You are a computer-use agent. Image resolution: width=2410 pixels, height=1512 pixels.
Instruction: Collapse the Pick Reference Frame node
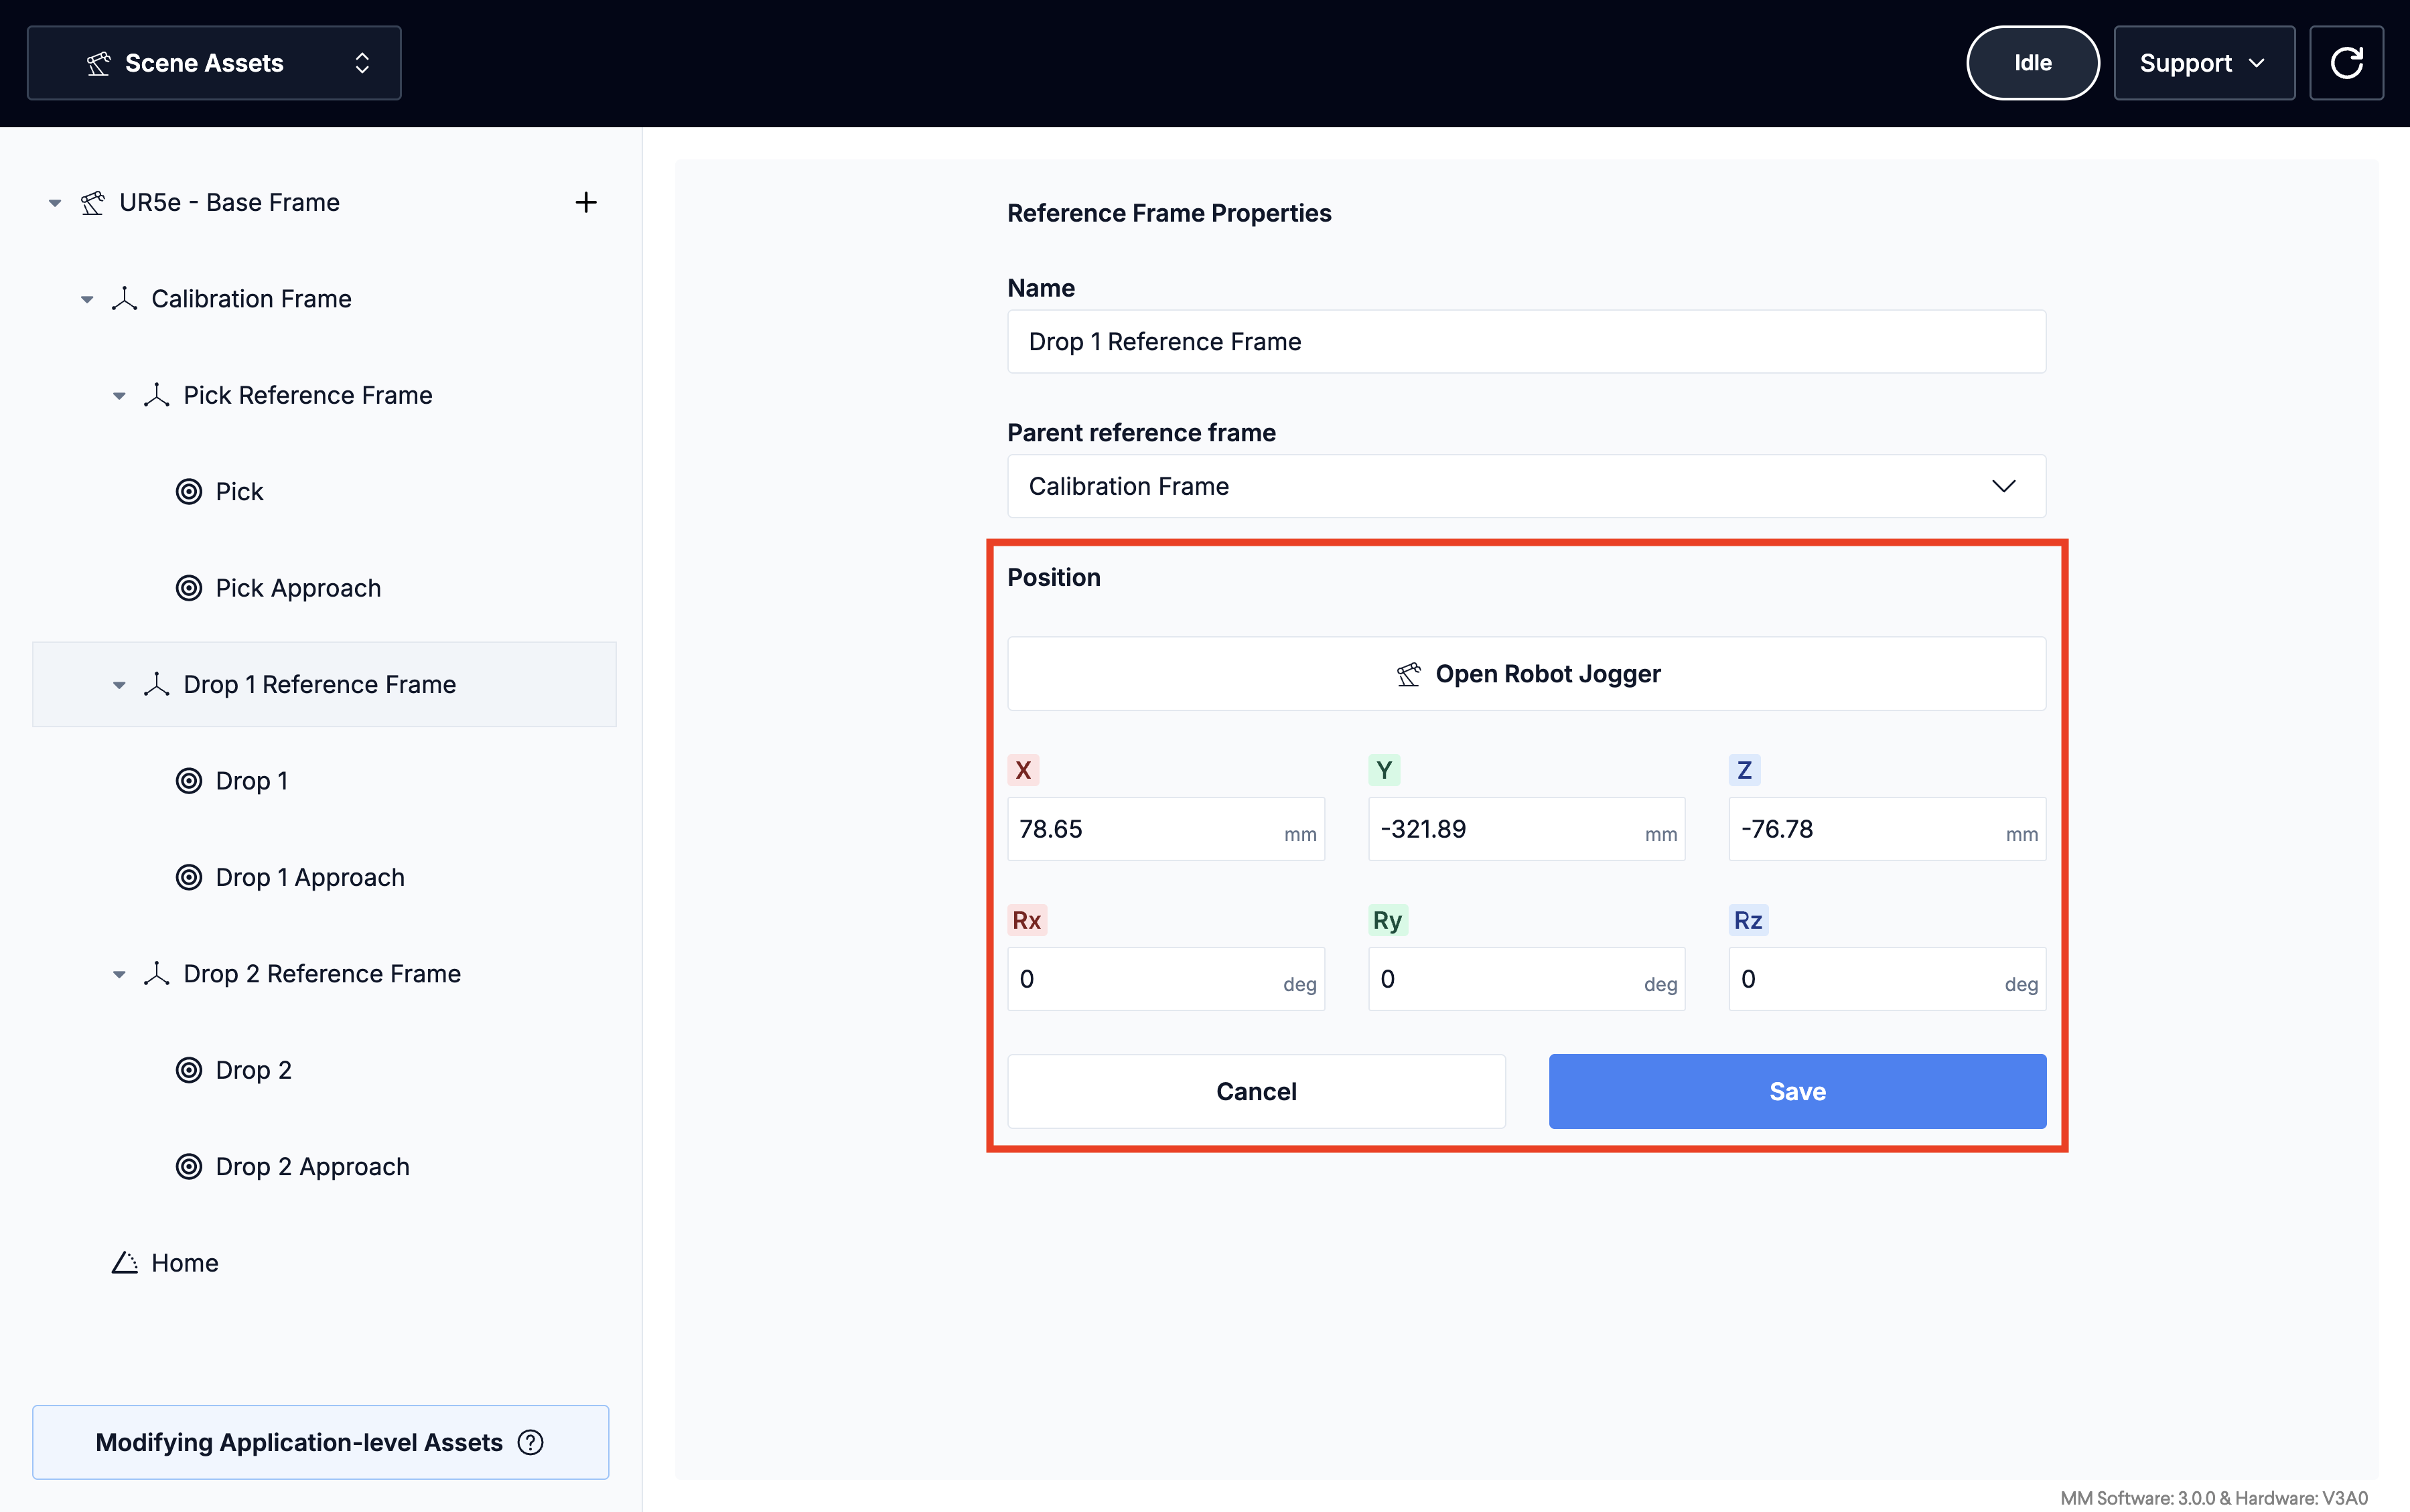(119, 396)
